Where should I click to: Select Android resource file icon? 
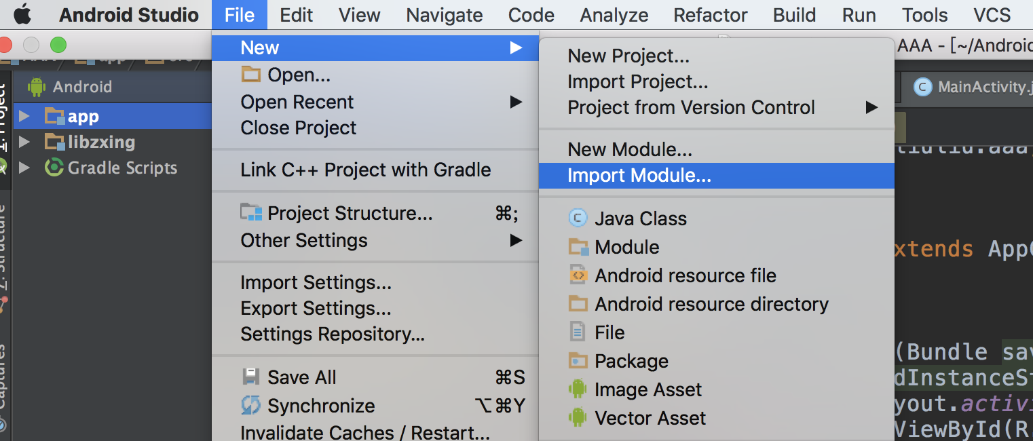(578, 275)
